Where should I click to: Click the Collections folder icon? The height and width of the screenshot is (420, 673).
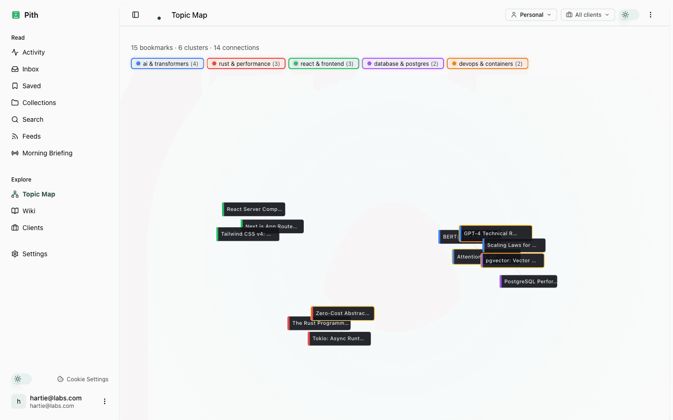(15, 103)
